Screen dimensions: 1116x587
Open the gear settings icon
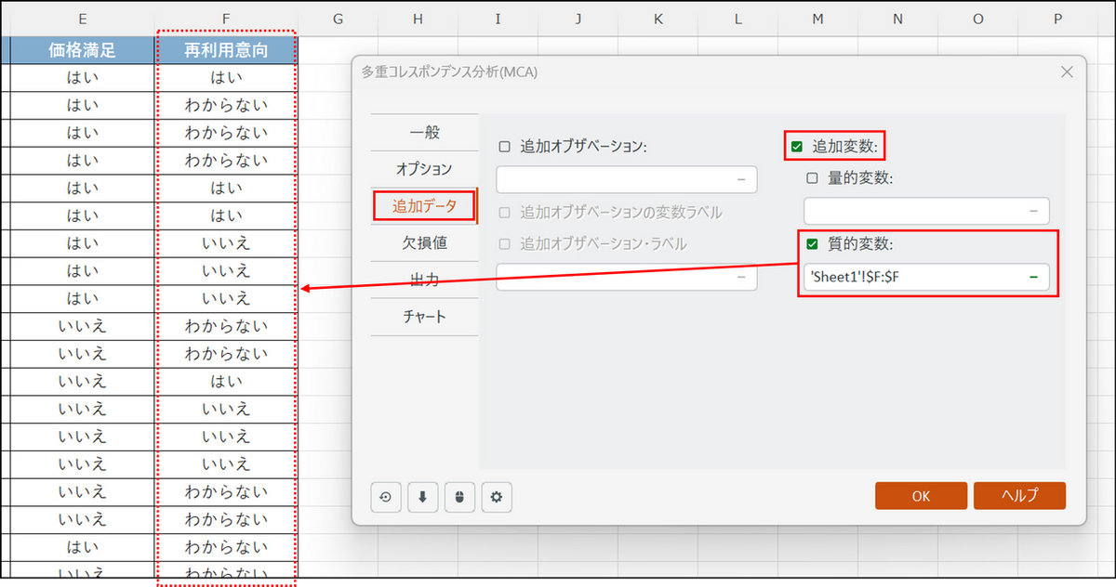496,497
